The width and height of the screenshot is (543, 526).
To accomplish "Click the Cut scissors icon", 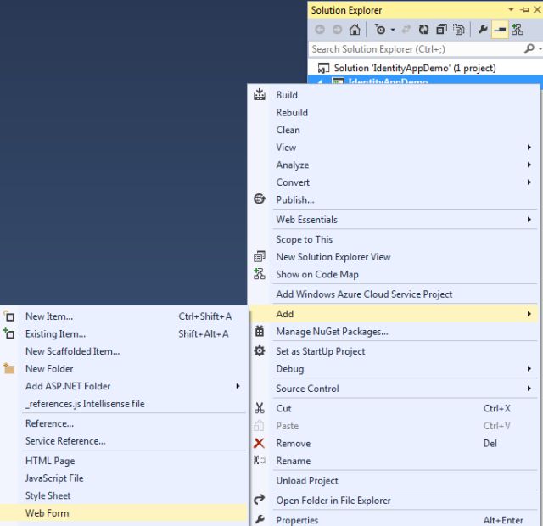I will [260, 408].
